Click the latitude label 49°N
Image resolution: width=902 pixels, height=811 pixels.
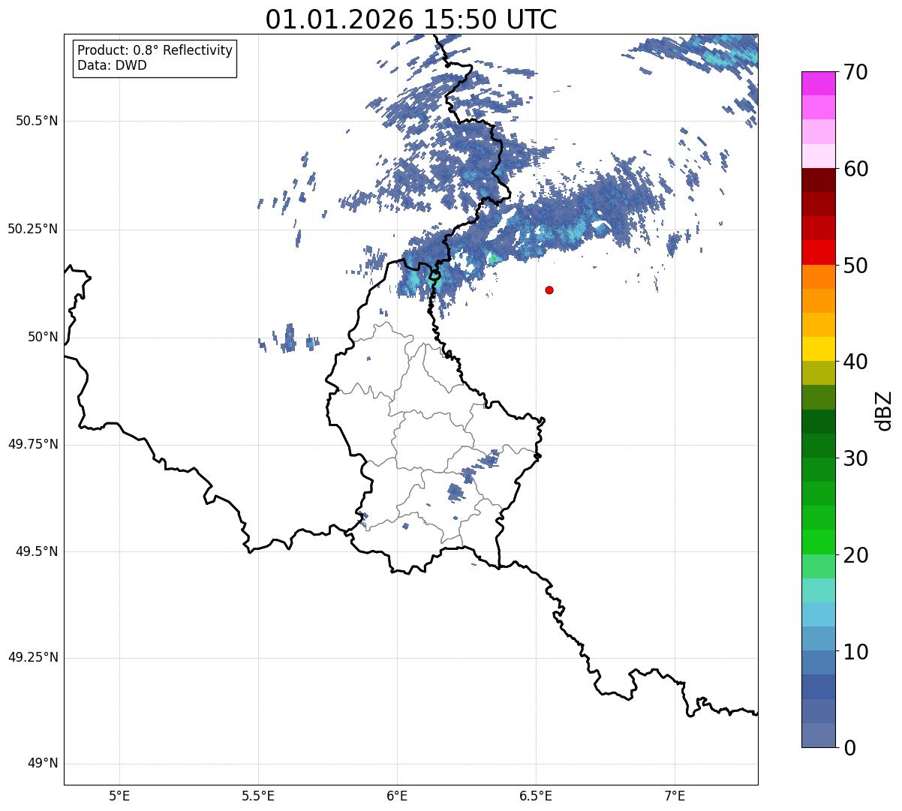(44, 764)
